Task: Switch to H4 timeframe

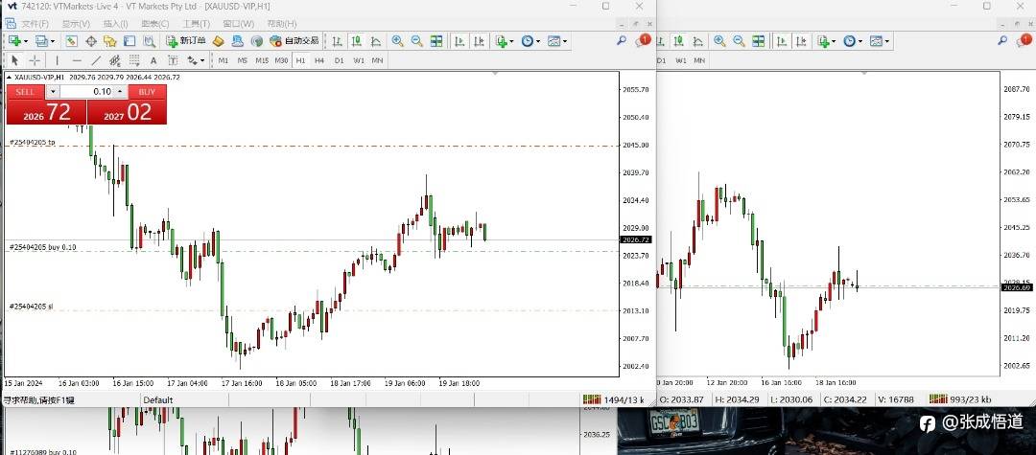Action: point(319,60)
